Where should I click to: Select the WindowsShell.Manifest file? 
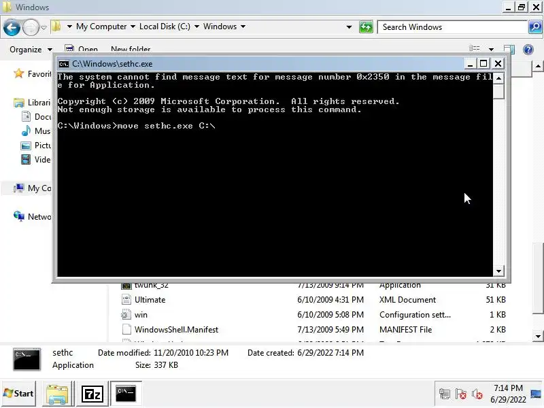point(313,330)
